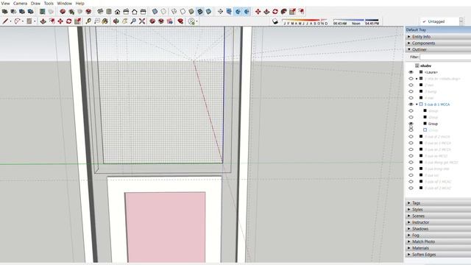Switch to Right standard view
471x265 pixels.
tap(126, 12)
